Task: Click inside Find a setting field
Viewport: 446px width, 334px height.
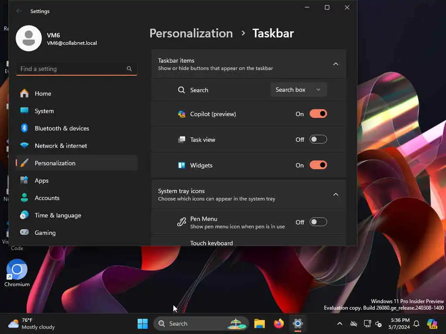Action: coord(77,69)
